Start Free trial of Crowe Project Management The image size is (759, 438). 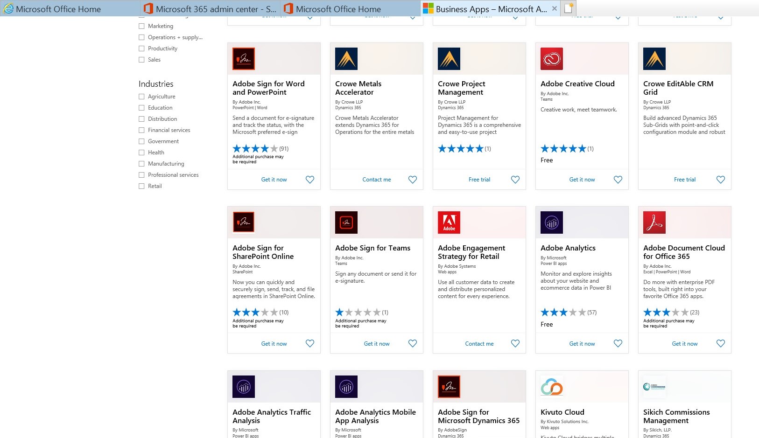479,180
